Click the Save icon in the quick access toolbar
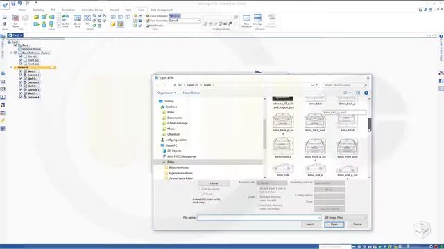444x249 pixels. pos(13,3)
